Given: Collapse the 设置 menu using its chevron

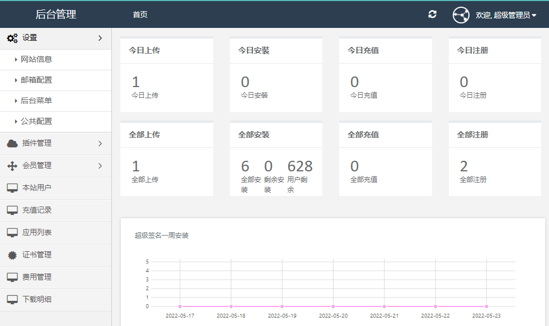Looking at the screenshot, I should click(100, 38).
